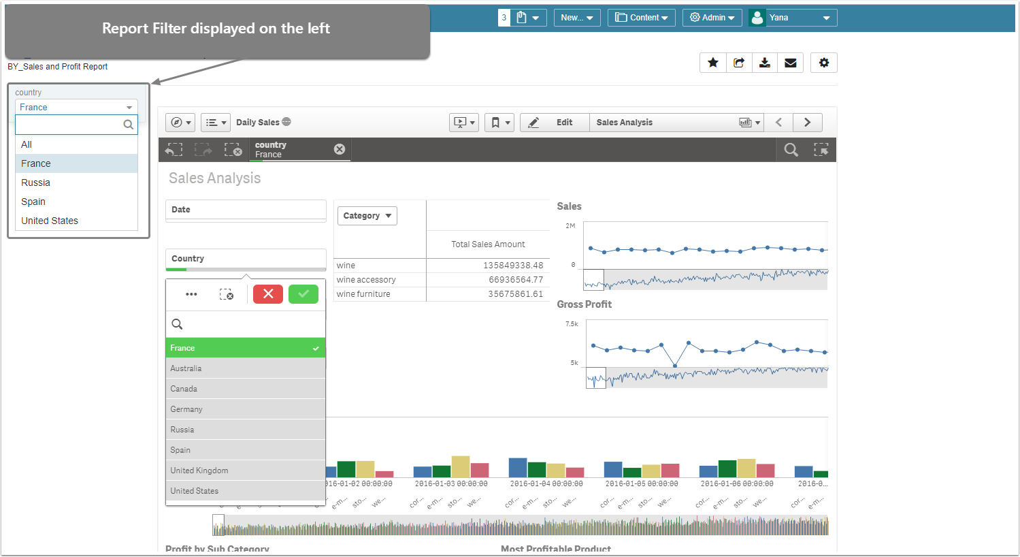Click the download report icon
Image resolution: width=1020 pixels, height=557 pixels.
point(764,63)
